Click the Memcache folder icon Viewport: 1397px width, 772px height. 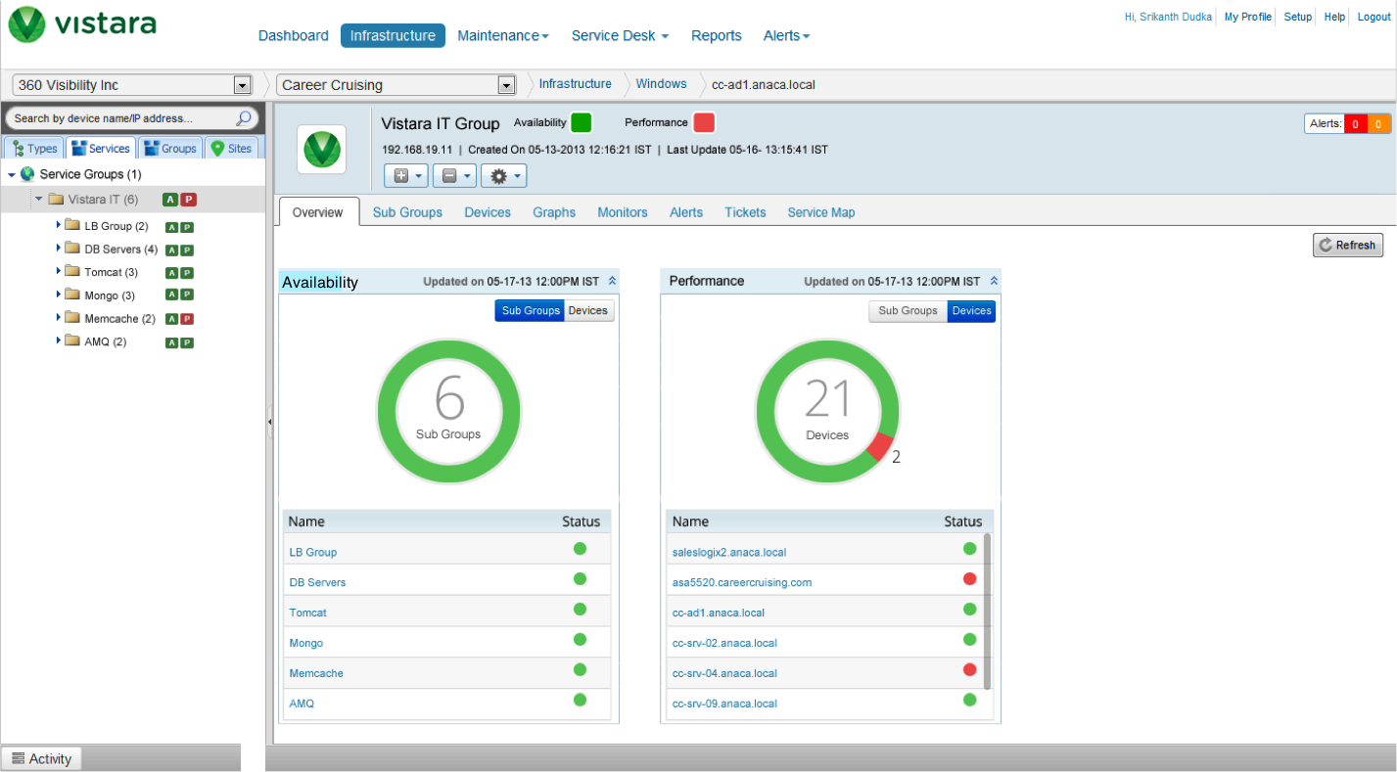tap(72, 318)
